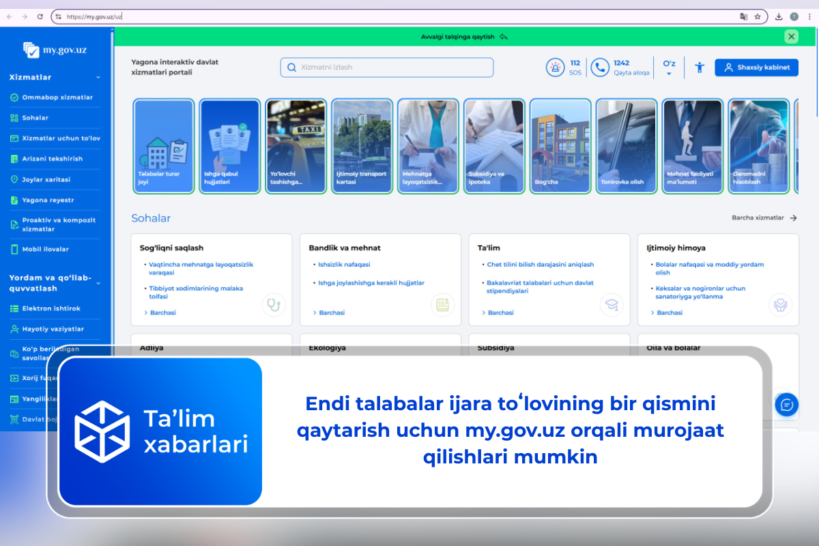Screen dimensions: 819x546
Task: Open the Bog'cha service card
Action: coord(560,146)
